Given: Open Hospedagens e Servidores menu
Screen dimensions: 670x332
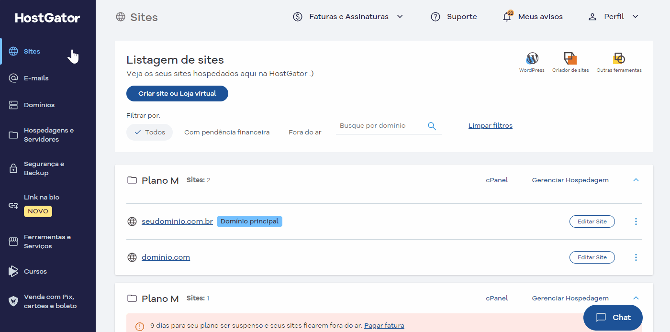Looking at the screenshot, I should pyautogui.click(x=48, y=135).
